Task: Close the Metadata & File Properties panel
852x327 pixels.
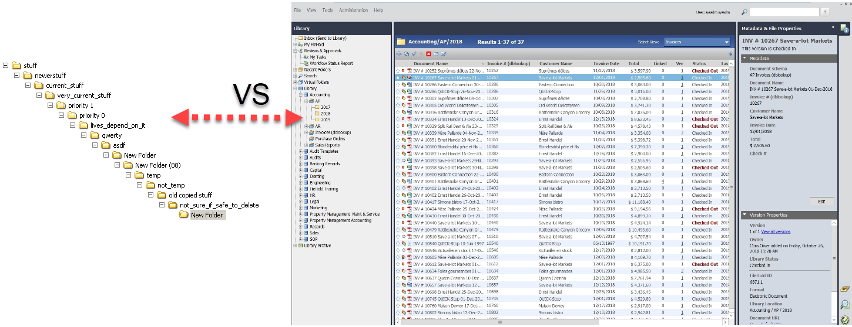Action: pyautogui.click(x=833, y=28)
